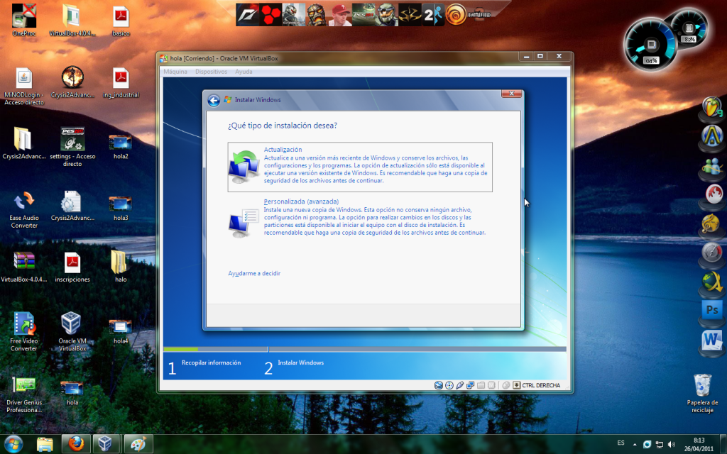The width and height of the screenshot is (727, 454).
Task: Click the USB devices status icon
Action: coord(459,385)
